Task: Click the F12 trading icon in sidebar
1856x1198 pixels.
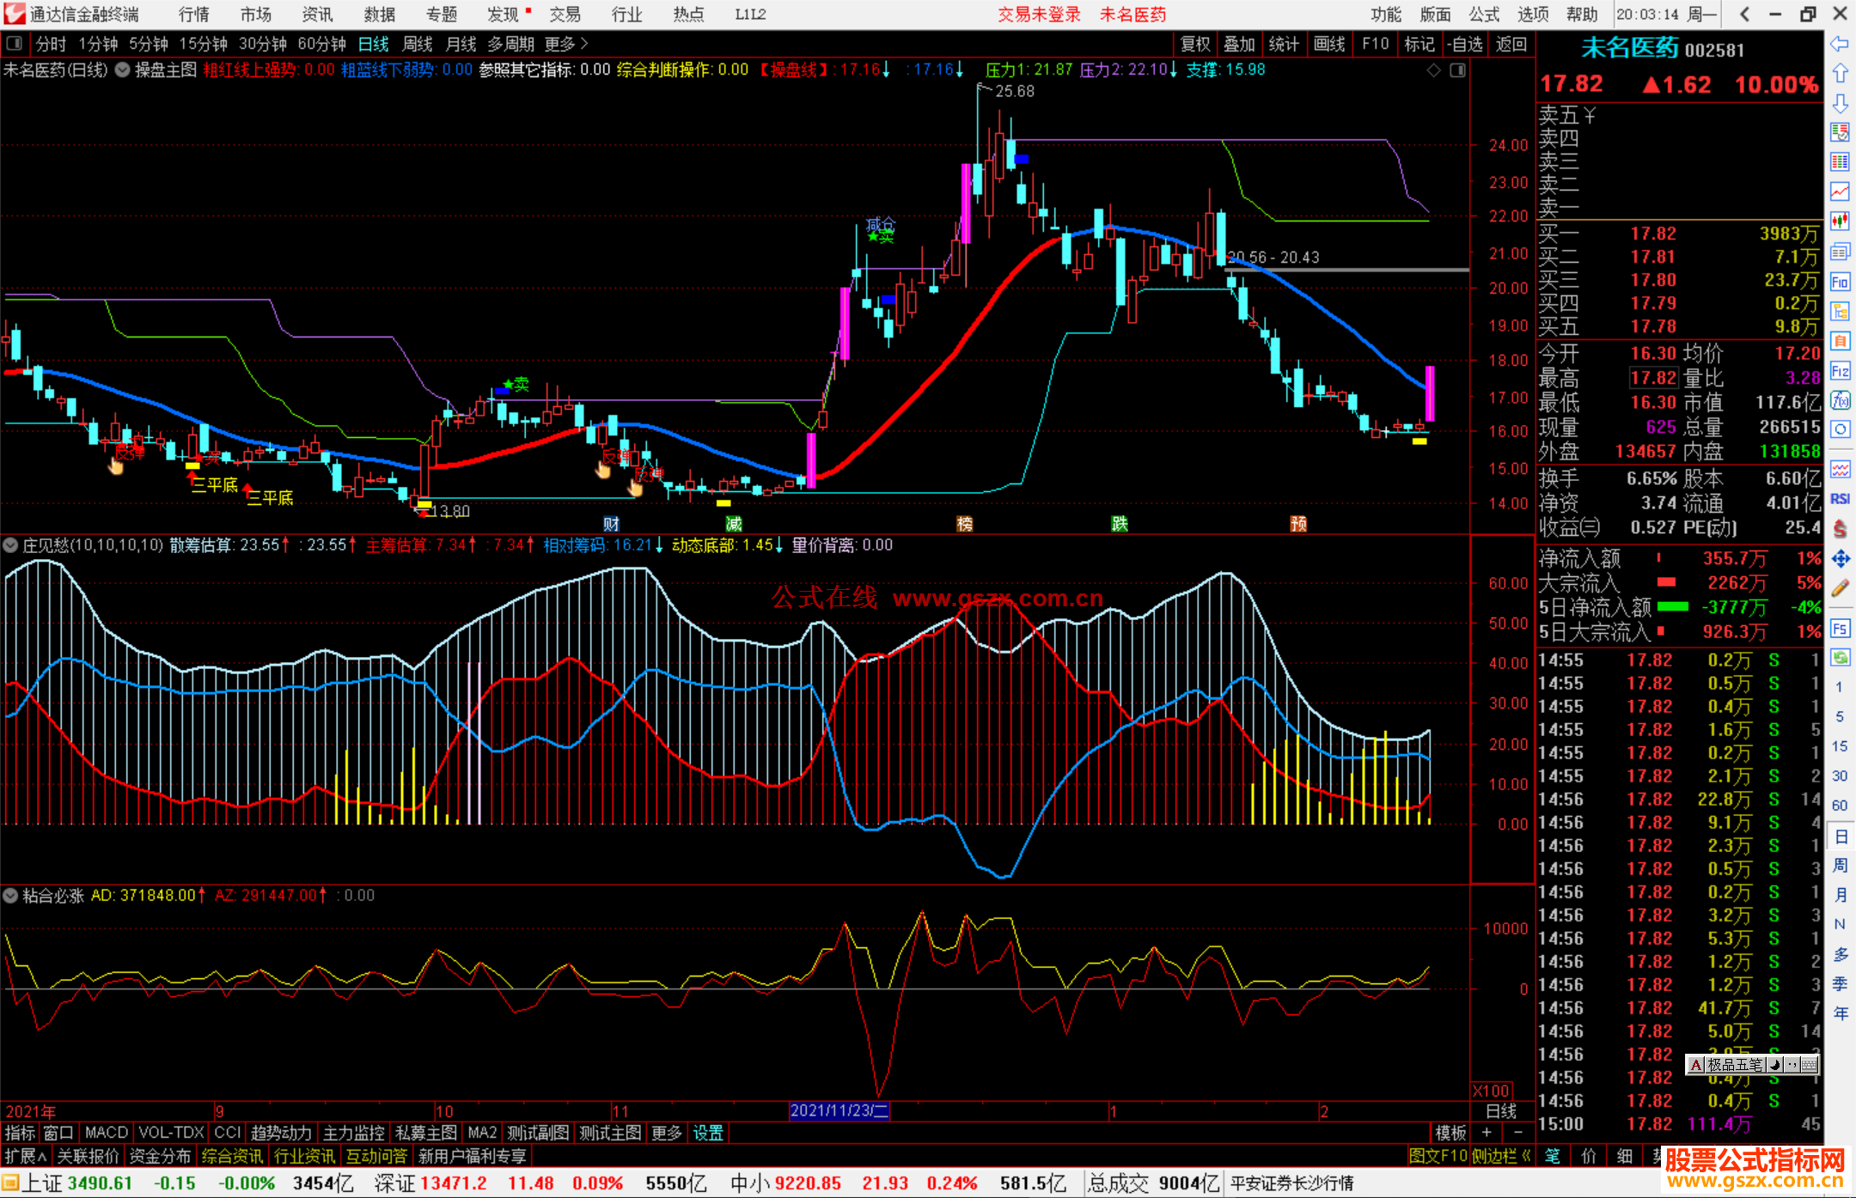Action: (1840, 371)
